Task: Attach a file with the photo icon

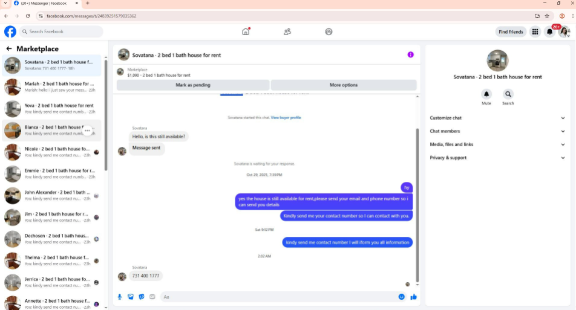Action: point(131,297)
